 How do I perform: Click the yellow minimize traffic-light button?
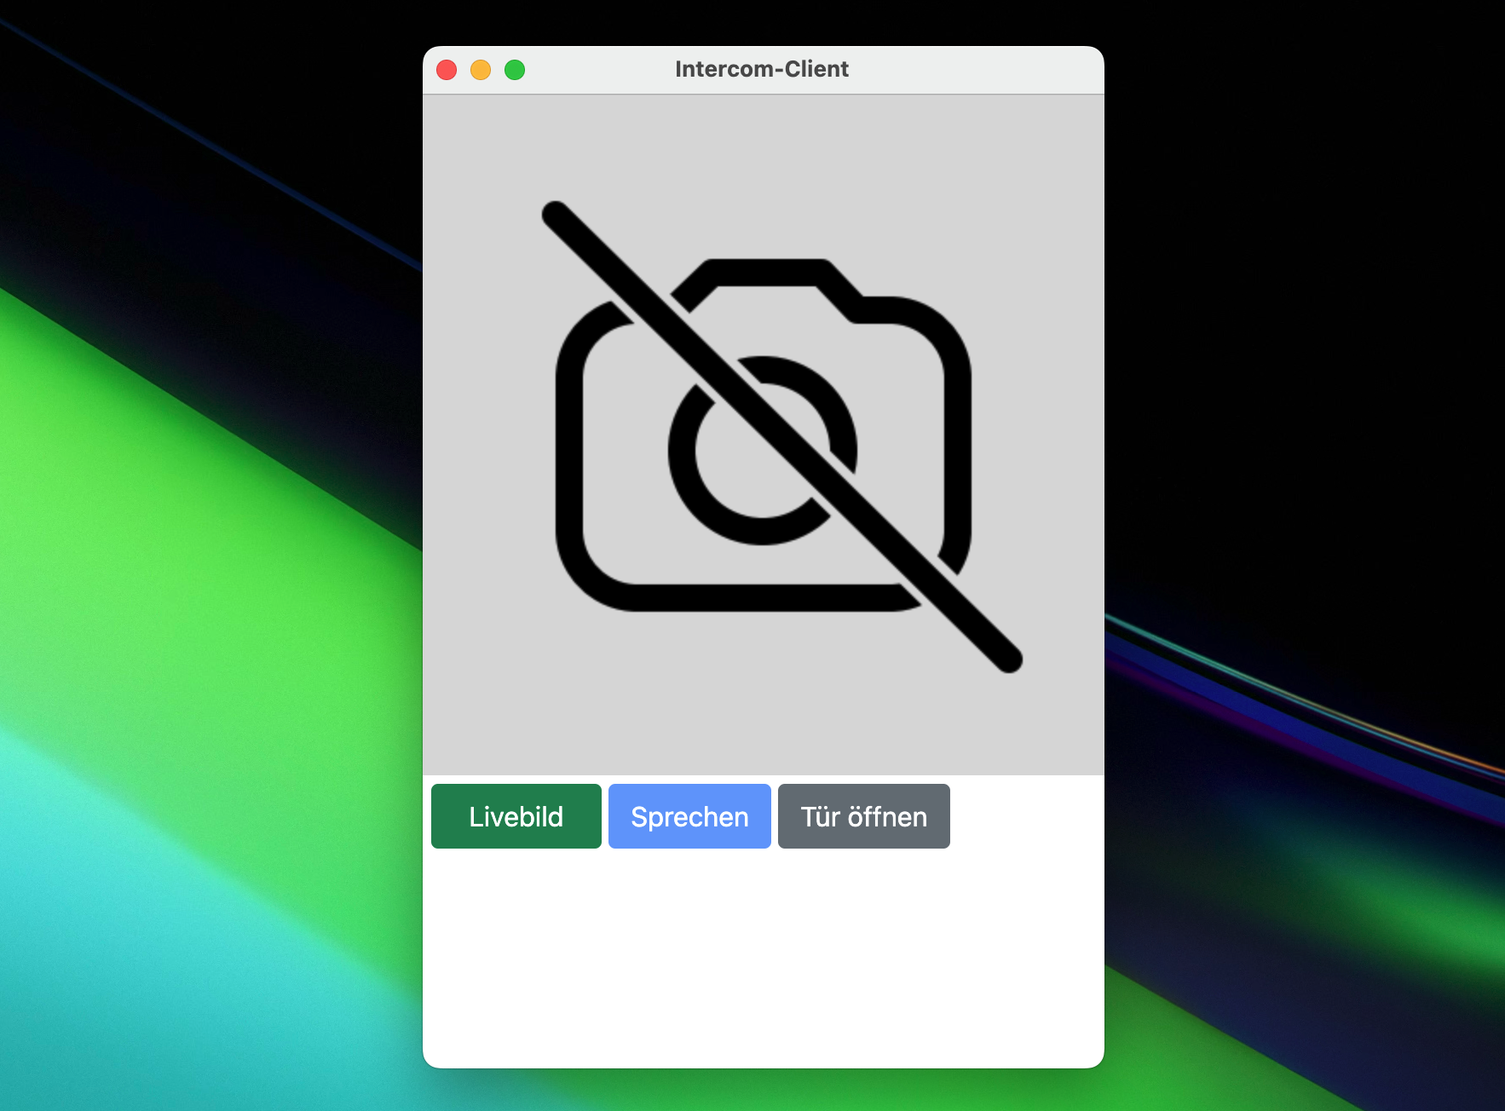click(481, 70)
